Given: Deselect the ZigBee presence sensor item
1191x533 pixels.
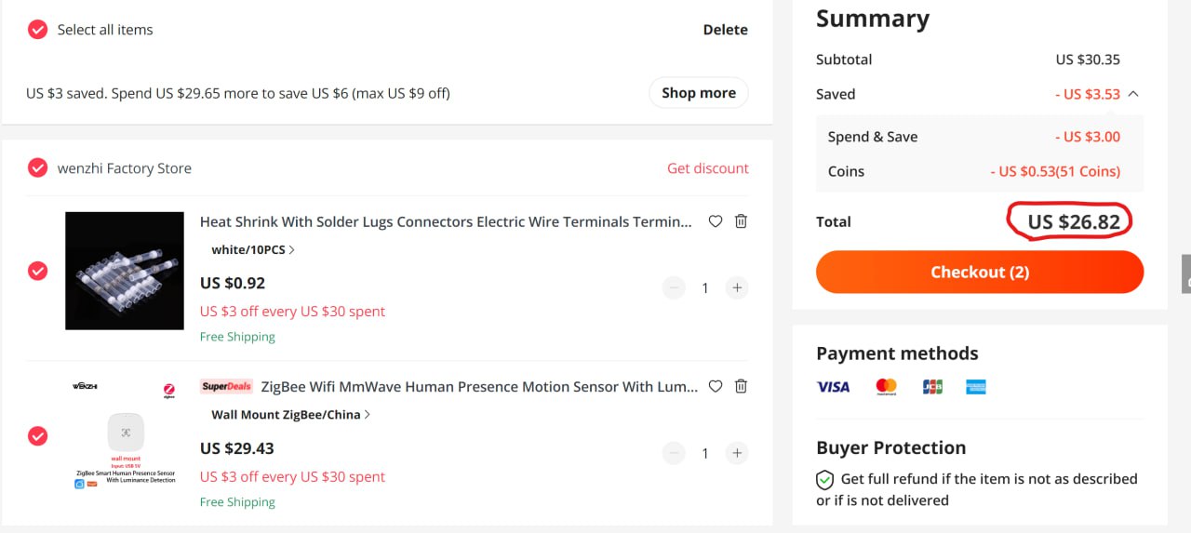Looking at the screenshot, I should pos(37,435).
